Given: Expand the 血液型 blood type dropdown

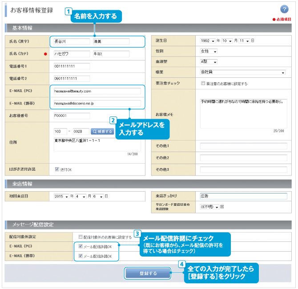Looking at the screenshot, I should (209, 61).
